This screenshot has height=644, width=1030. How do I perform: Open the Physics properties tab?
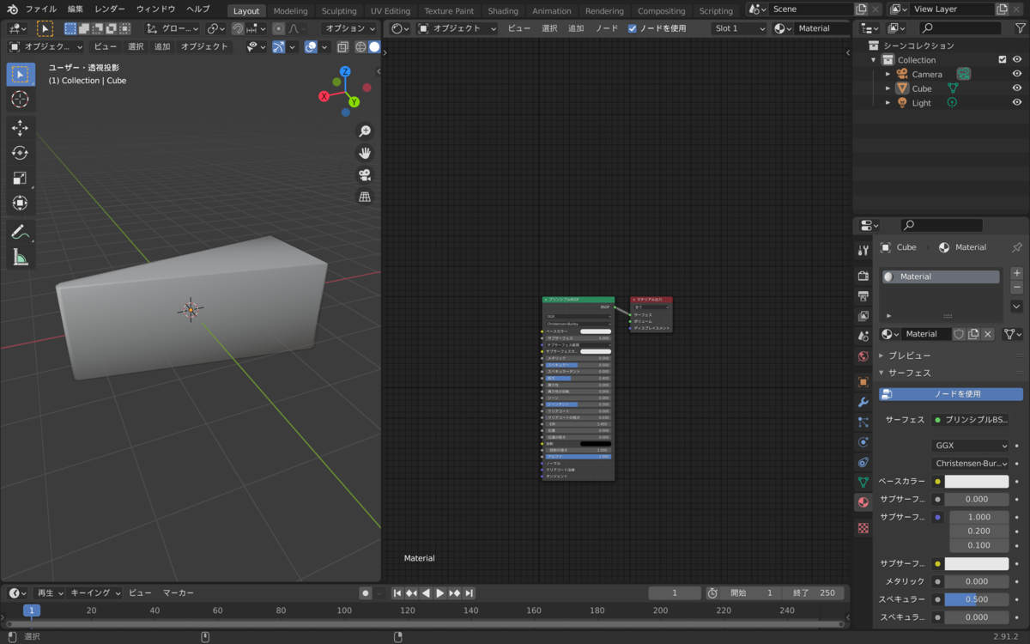click(863, 442)
